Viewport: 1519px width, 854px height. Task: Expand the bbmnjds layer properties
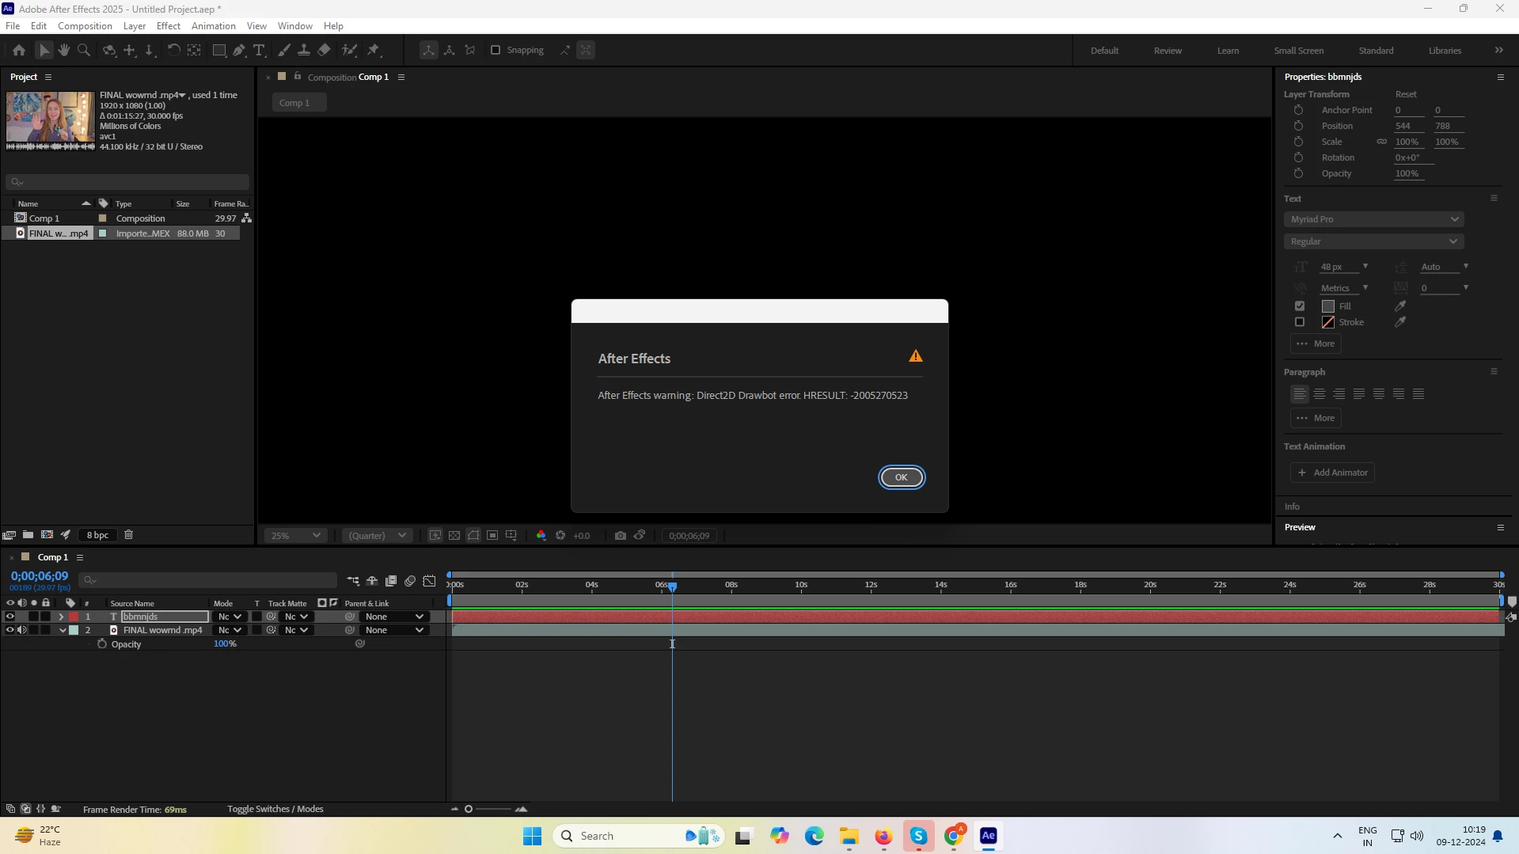point(61,617)
